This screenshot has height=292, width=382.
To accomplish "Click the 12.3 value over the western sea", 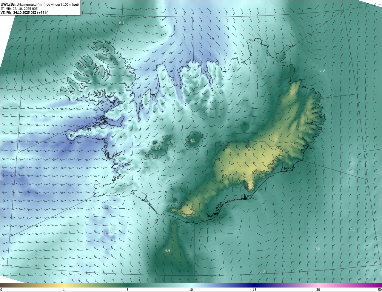I will pyautogui.click(x=13, y=175).
